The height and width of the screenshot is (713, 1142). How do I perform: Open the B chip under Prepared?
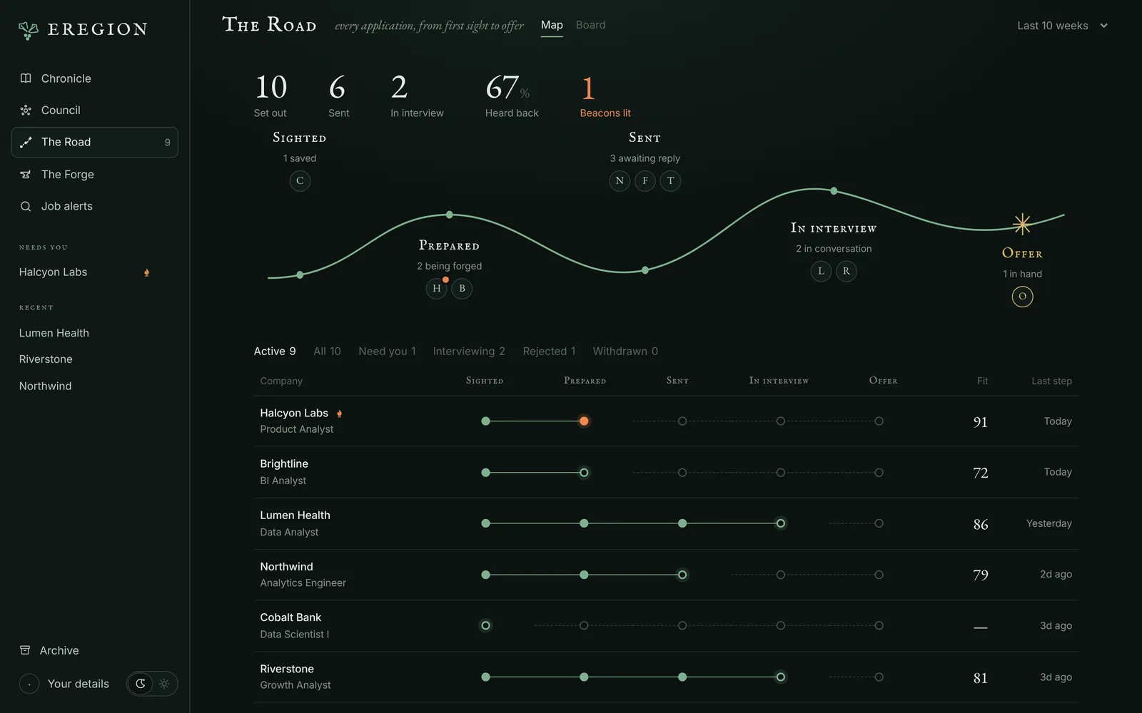click(462, 289)
